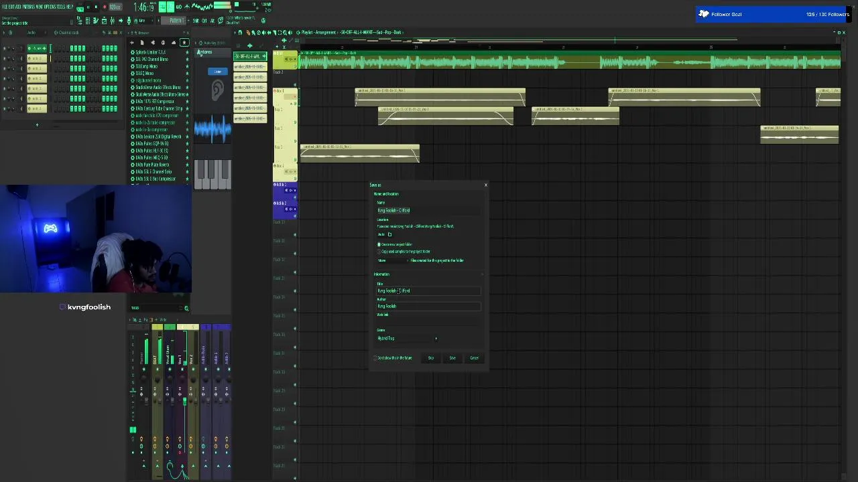Select UADx Pultec EQP-1A EQ in browser
This screenshot has height=482, width=858.
[151, 143]
